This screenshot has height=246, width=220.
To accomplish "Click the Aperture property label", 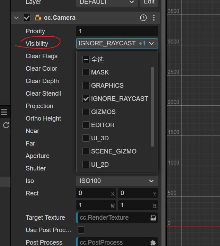I will coord(37,156).
